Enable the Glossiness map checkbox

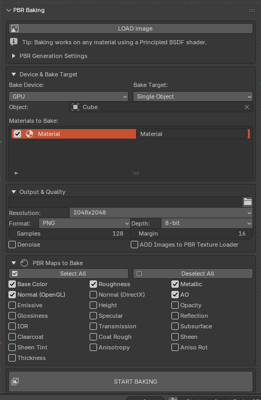tap(12, 316)
